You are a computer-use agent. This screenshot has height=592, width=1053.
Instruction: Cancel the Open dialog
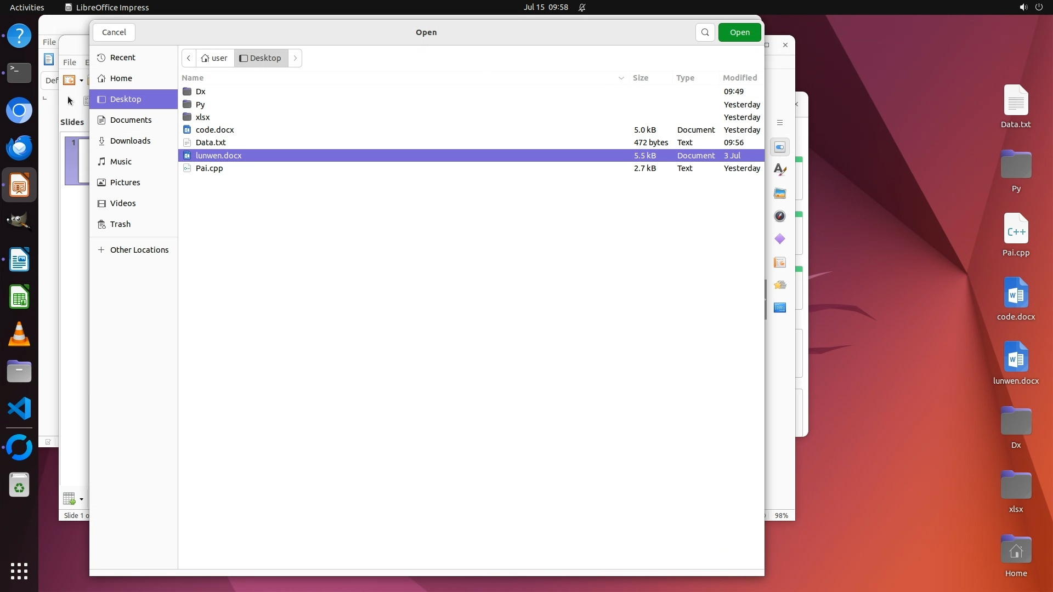tap(114, 32)
